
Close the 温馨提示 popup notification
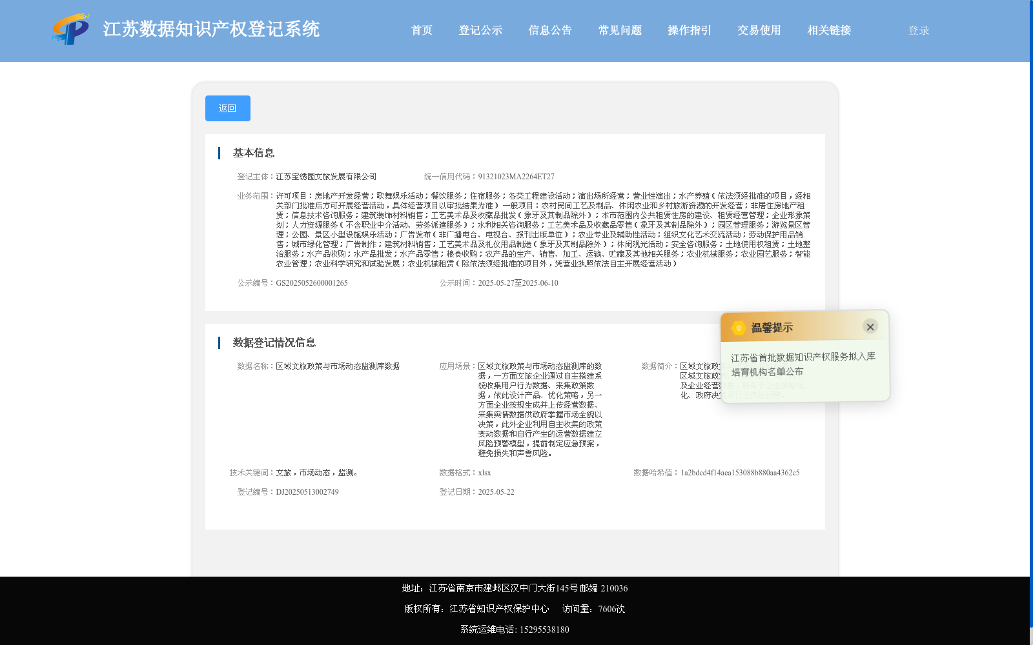(x=870, y=326)
